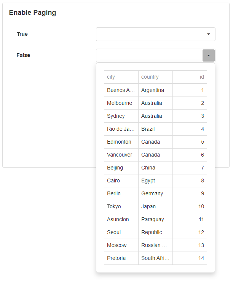Sort by the city column header
Image resolution: width=233 pixels, height=285 pixels.
pos(121,77)
